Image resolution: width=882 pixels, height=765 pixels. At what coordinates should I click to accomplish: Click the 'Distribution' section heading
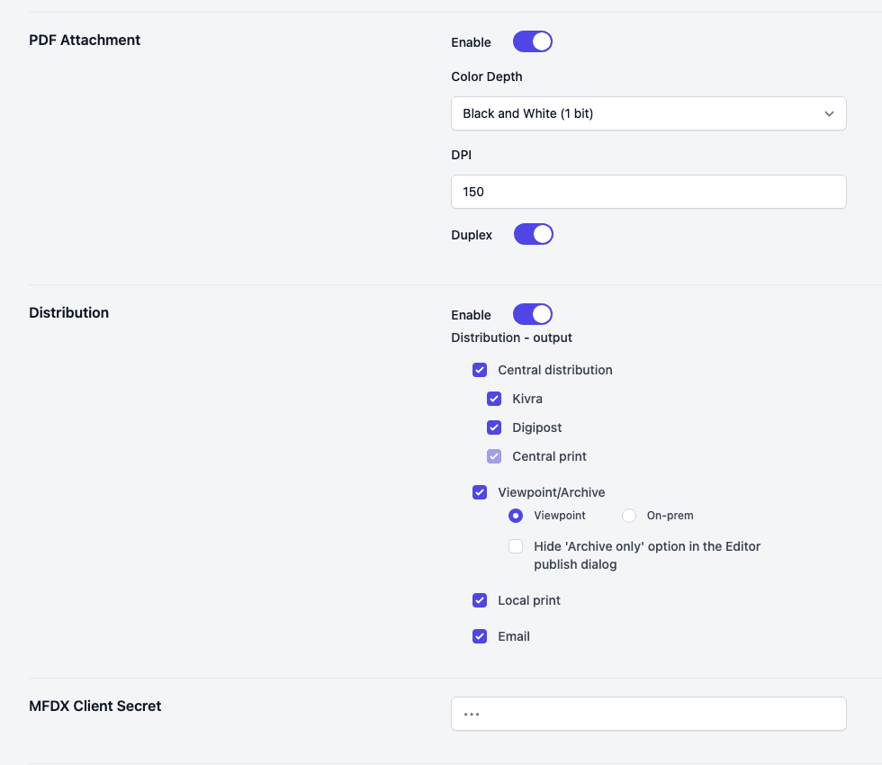coord(68,313)
